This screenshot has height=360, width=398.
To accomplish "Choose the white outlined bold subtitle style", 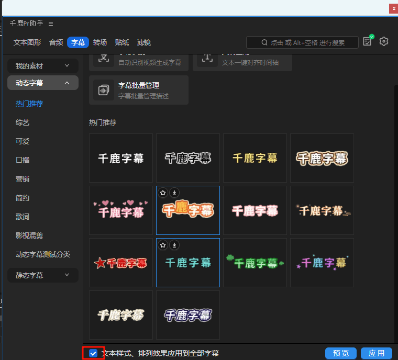I will [188, 158].
